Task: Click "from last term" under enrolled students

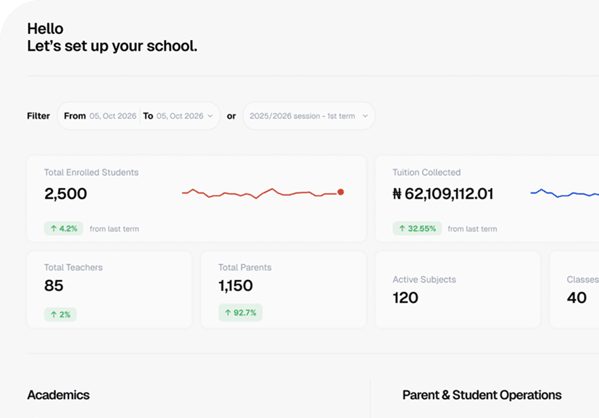Action: click(114, 229)
